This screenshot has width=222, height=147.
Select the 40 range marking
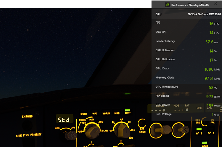point(121,119)
